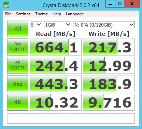The height and width of the screenshot is (129, 142).
Task: Click the 664.1 sequential read result
Action: tap(56, 47)
